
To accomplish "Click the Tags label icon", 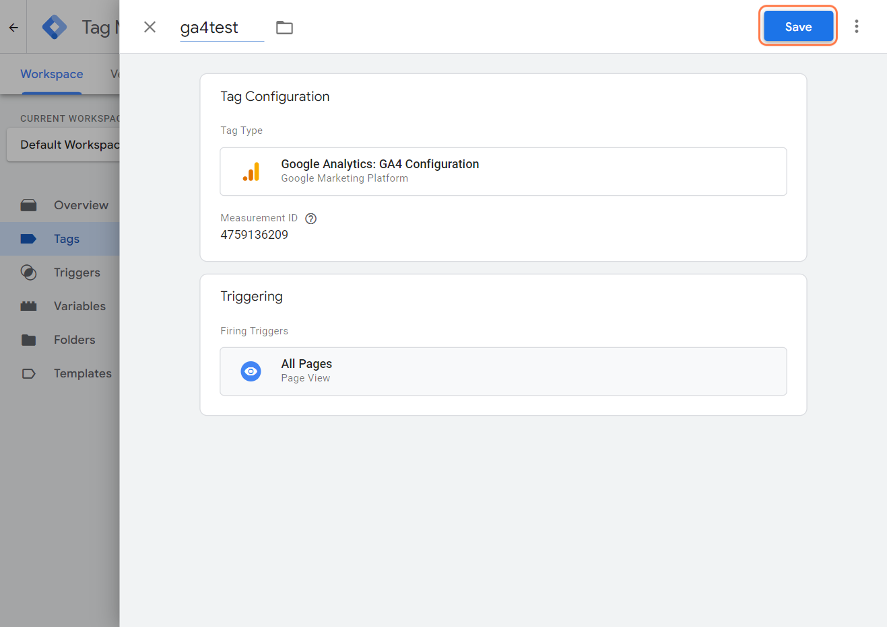I will pos(28,239).
